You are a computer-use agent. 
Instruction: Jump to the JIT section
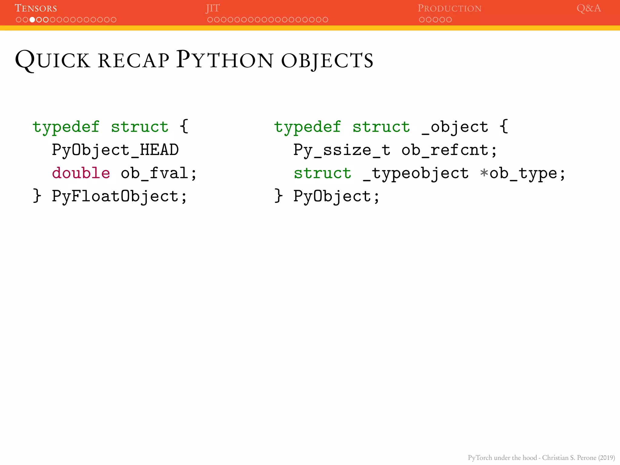click(x=213, y=8)
